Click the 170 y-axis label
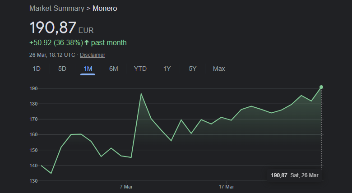352x193 pixels. [x=33, y=119]
